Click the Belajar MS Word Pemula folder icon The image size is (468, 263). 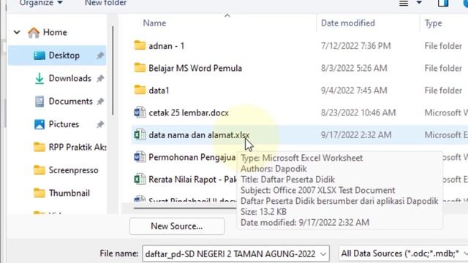pyautogui.click(x=140, y=68)
